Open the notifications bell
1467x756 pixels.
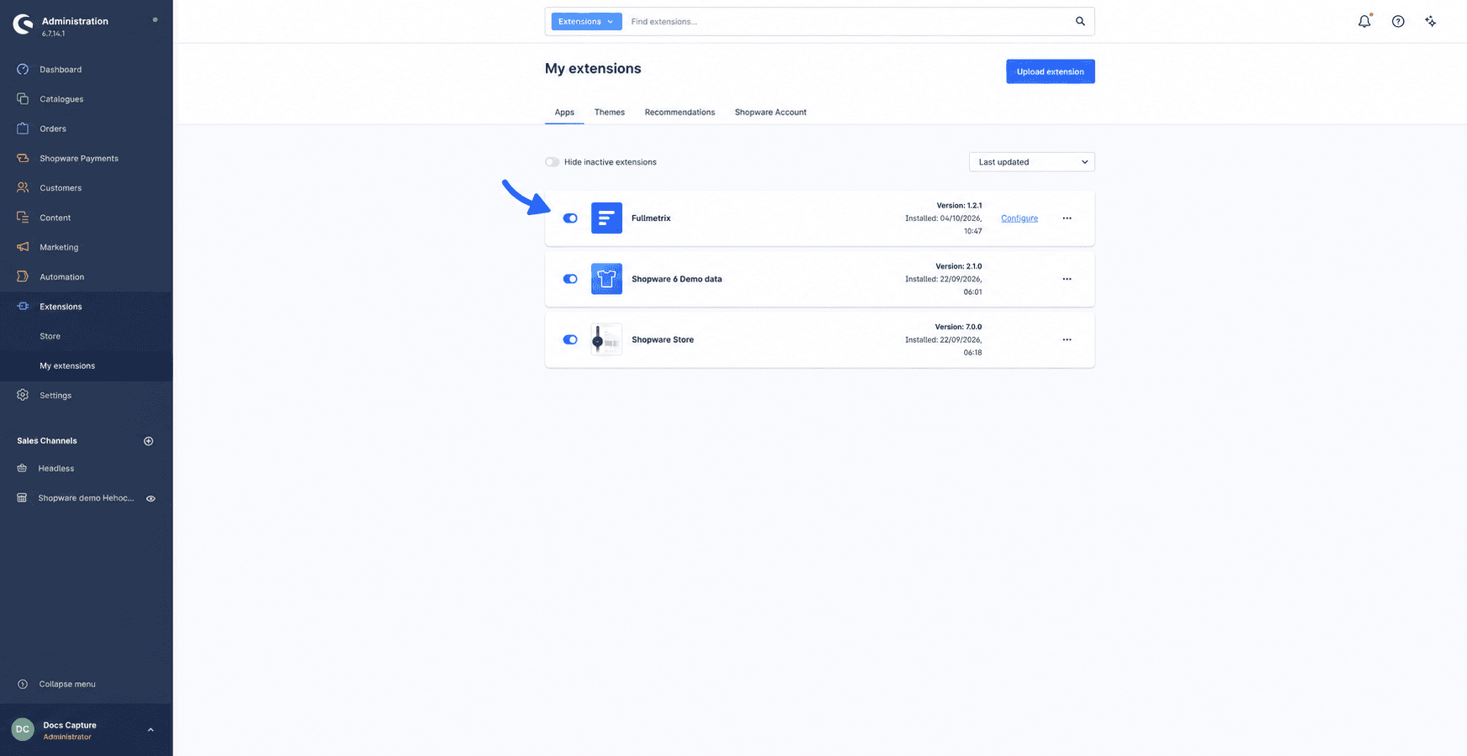point(1365,22)
